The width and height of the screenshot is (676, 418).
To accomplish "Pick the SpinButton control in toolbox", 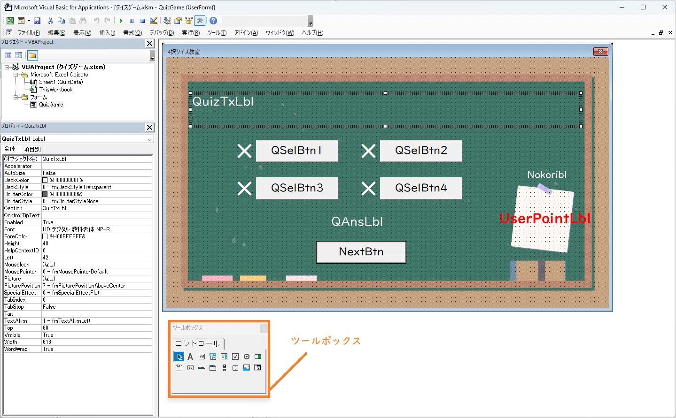I will click(x=235, y=368).
